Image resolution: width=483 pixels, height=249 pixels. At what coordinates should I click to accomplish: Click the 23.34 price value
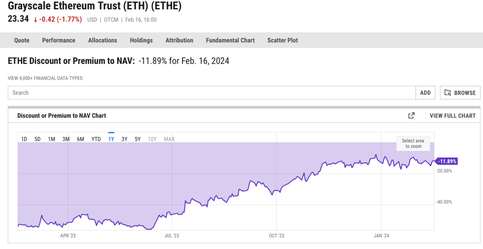point(18,19)
